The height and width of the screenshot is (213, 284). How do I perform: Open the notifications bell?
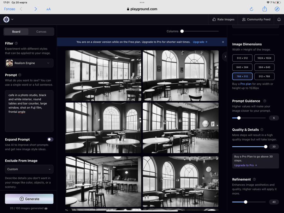279,19
